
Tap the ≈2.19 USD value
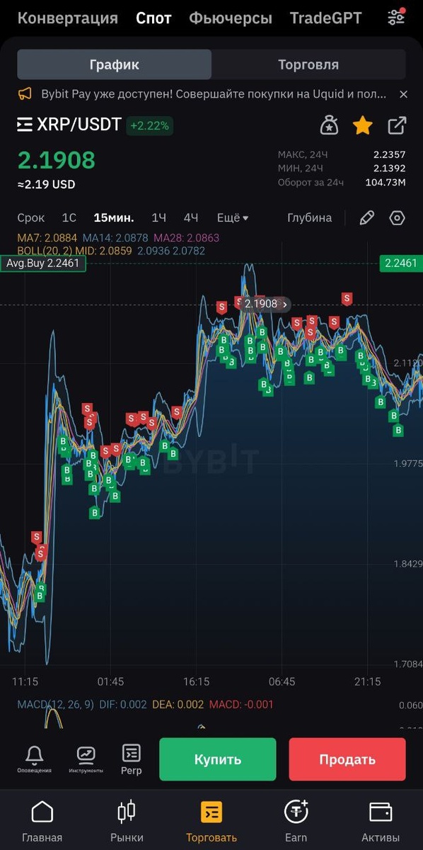46,184
